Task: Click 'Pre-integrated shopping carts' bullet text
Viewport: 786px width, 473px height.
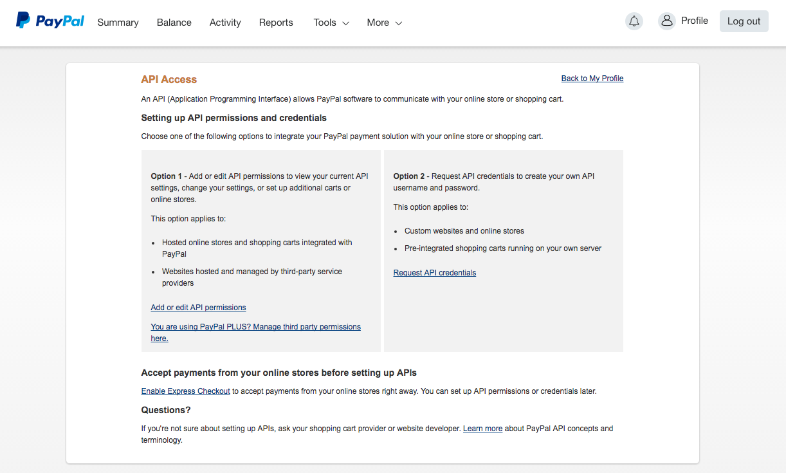Action: pos(503,248)
